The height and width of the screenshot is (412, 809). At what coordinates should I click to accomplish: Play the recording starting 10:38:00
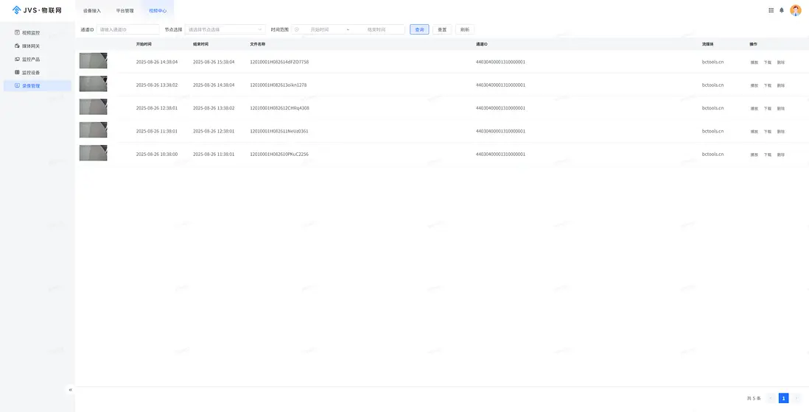pyautogui.click(x=754, y=154)
